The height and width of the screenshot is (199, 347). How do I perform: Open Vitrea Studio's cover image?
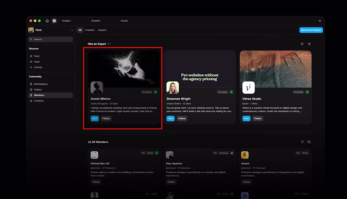[275, 69]
